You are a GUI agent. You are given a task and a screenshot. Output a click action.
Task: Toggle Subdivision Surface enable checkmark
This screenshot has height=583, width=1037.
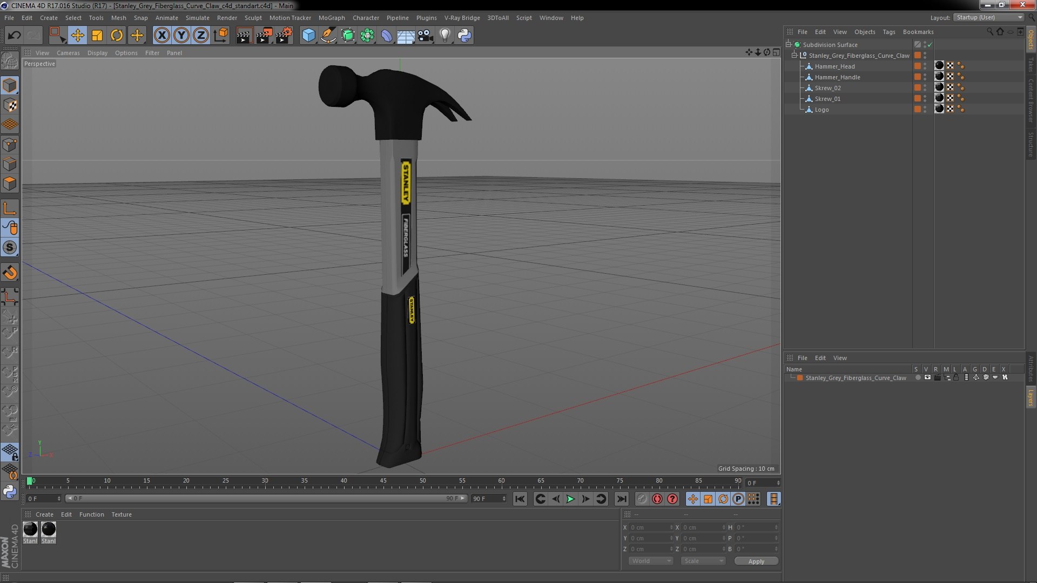930,45
